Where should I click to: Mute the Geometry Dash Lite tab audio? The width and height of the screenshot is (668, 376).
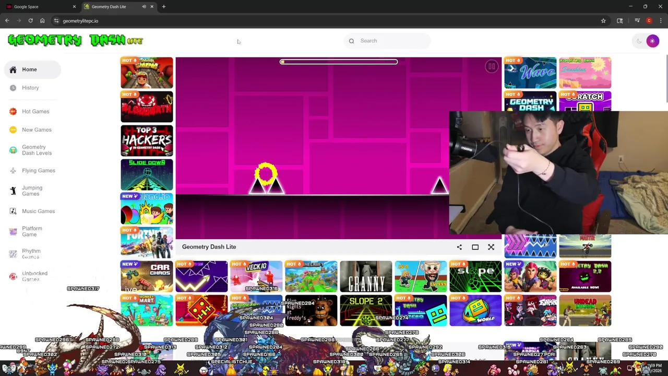click(x=144, y=7)
